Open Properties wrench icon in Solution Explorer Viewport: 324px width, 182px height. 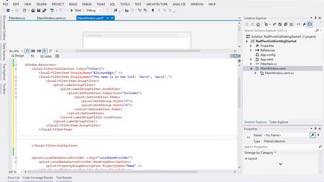(304, 24)
